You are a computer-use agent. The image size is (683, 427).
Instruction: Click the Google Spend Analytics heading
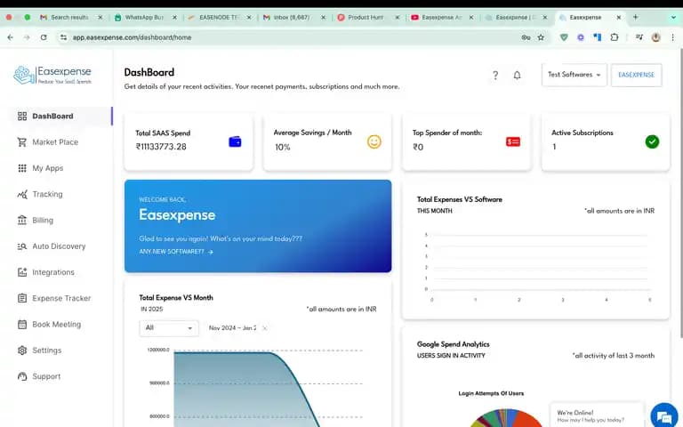(x=453, y=344)
